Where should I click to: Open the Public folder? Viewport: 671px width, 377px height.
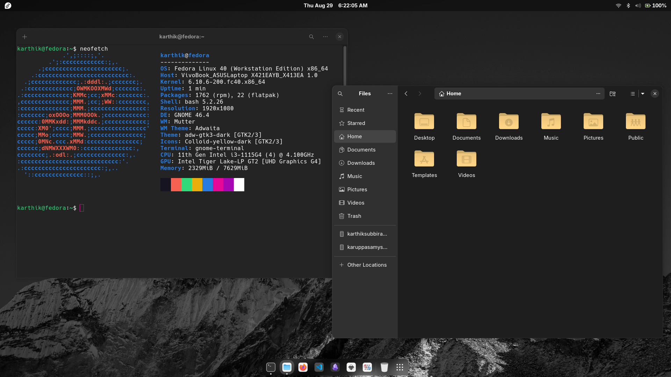pyautogui.click(x=636, y=126)
